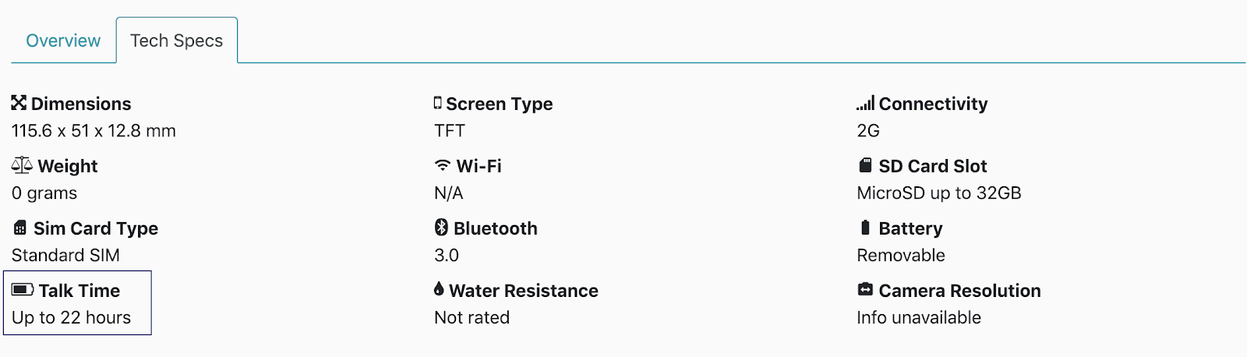Click the Camera Resolution heading

pyautogui.click(x=960, y=291)
